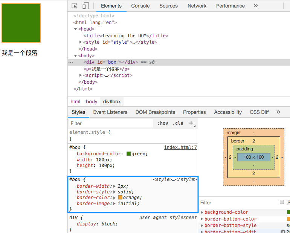Switch to the Console tab

pos(140,6)
